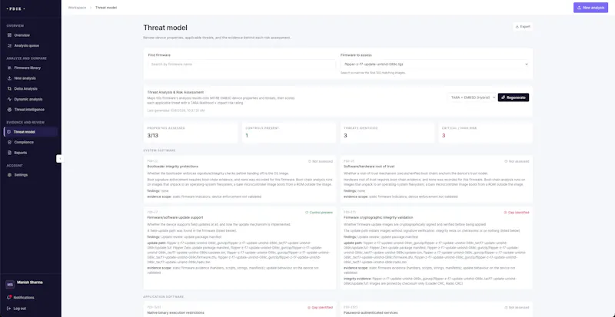Click the Settings gear icon
Image resolution: width=615 pixels, height=317 pixels.
(x=9, y=175)
